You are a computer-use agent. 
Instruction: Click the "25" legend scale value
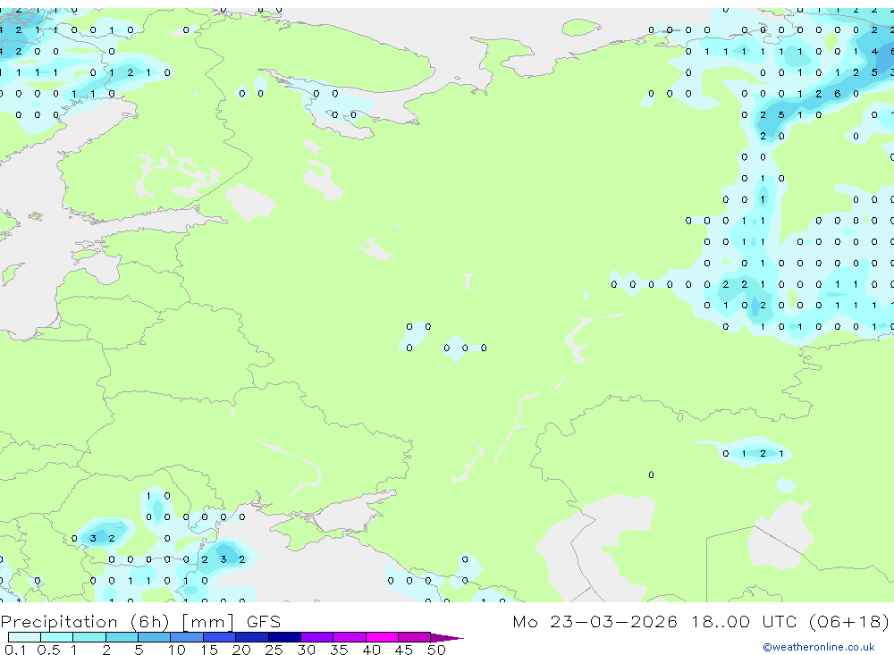[274, 650]
